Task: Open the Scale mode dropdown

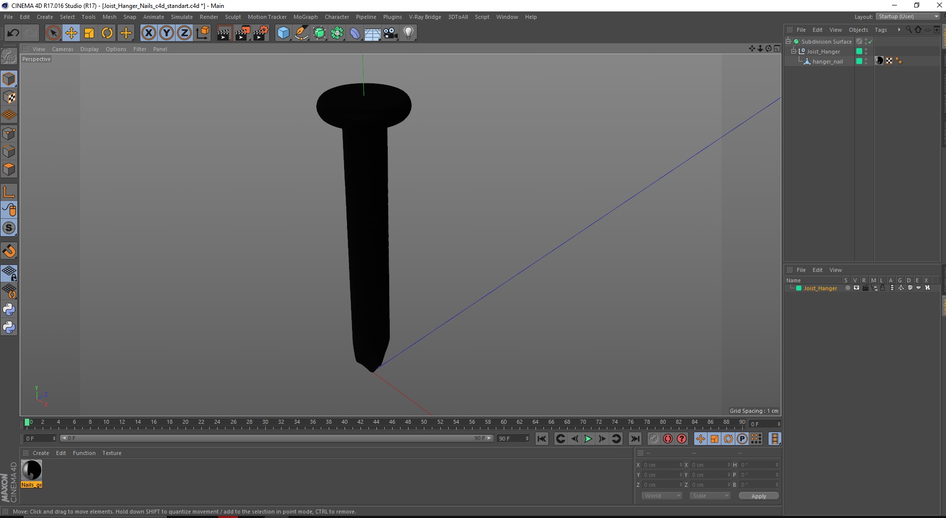Action: point(710,496)
